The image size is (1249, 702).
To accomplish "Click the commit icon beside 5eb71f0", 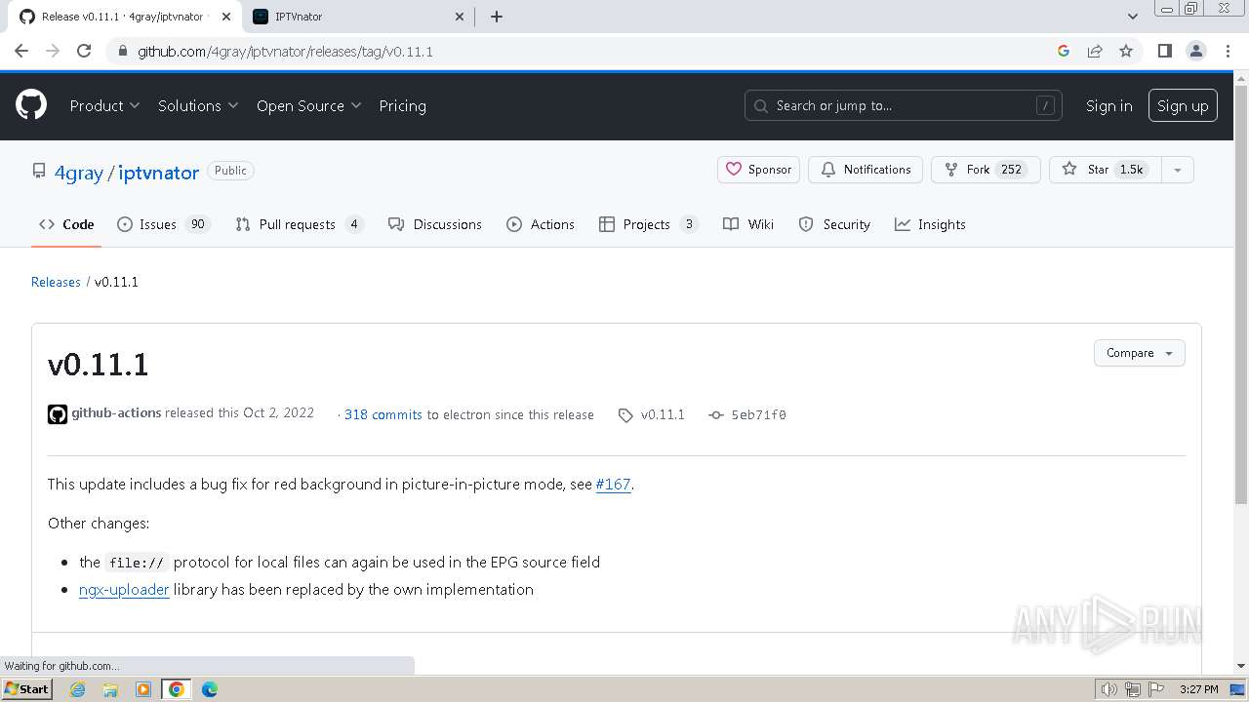I will 716,415.
